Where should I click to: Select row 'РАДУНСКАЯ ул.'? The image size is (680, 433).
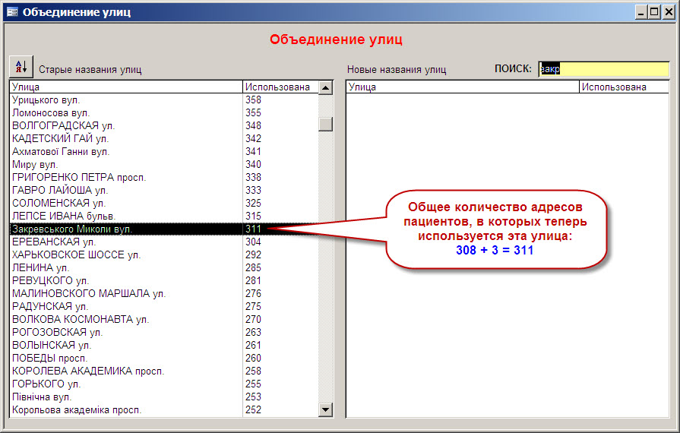pos(164,306)
